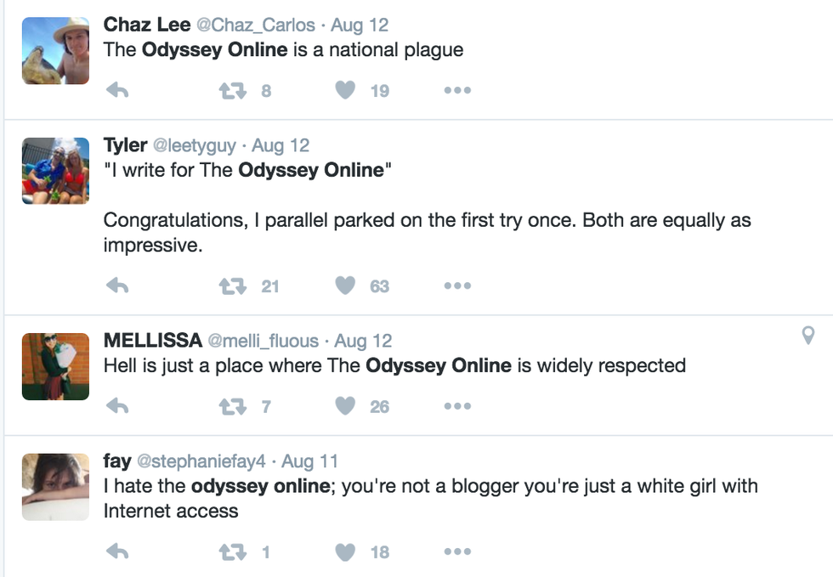Retweet Chaz Lee's national plague tweet
The image size is (833, 577).
(233, 90)
